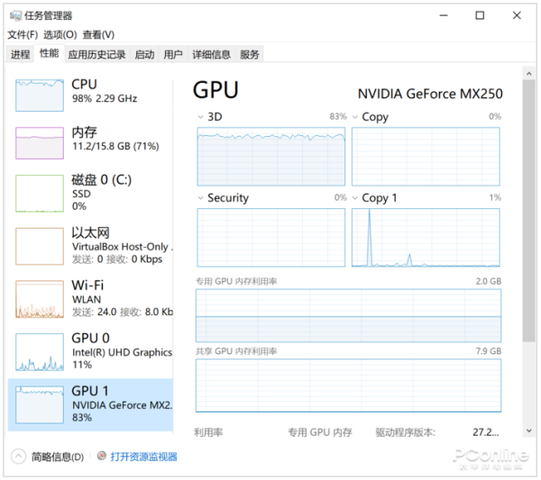Viewport: 541px width, 480px height.
Task: Expand the Copy 1 engine dropdown
Action: pos(355,198)
